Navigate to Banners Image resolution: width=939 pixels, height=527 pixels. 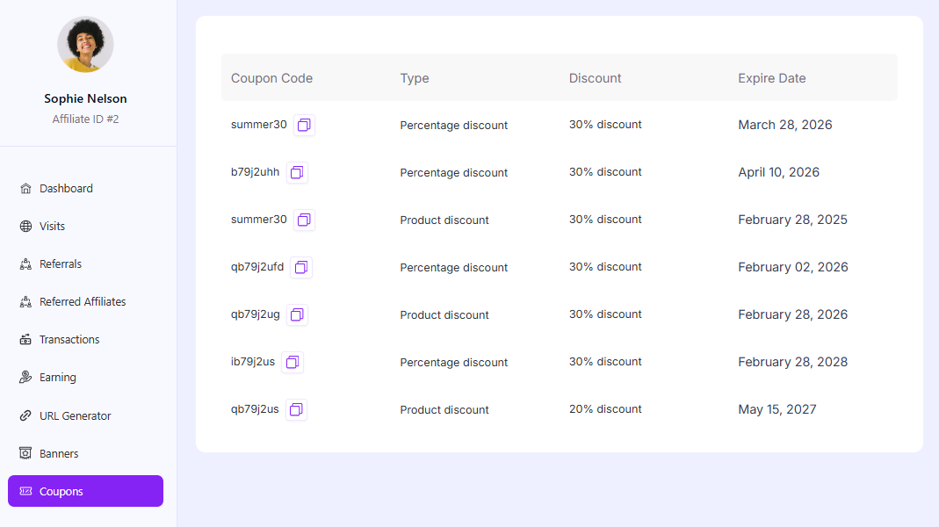[x=59, y=454]
